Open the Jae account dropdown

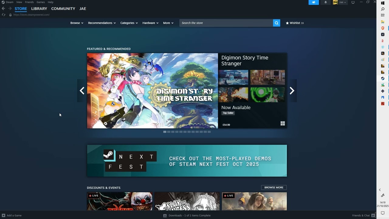tap(343, 2)
